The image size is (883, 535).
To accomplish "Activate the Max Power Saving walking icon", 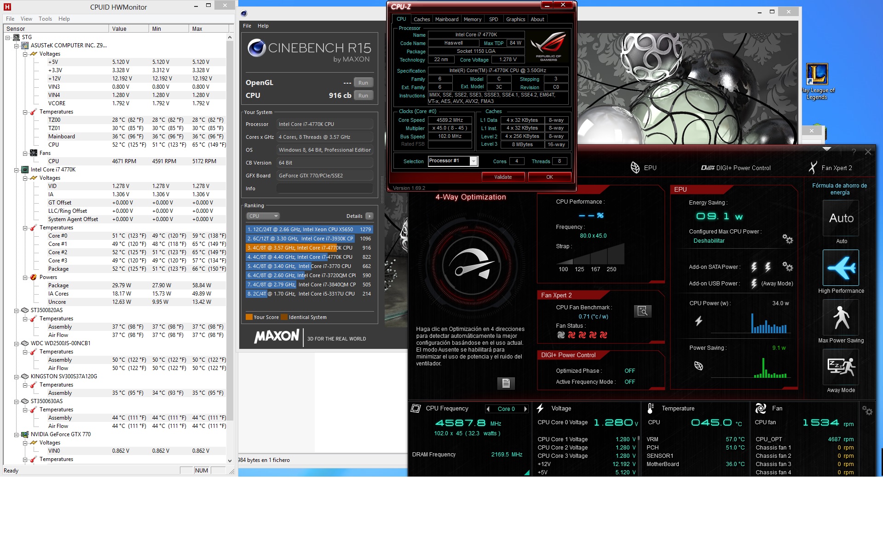I will [x=840, y=318].
